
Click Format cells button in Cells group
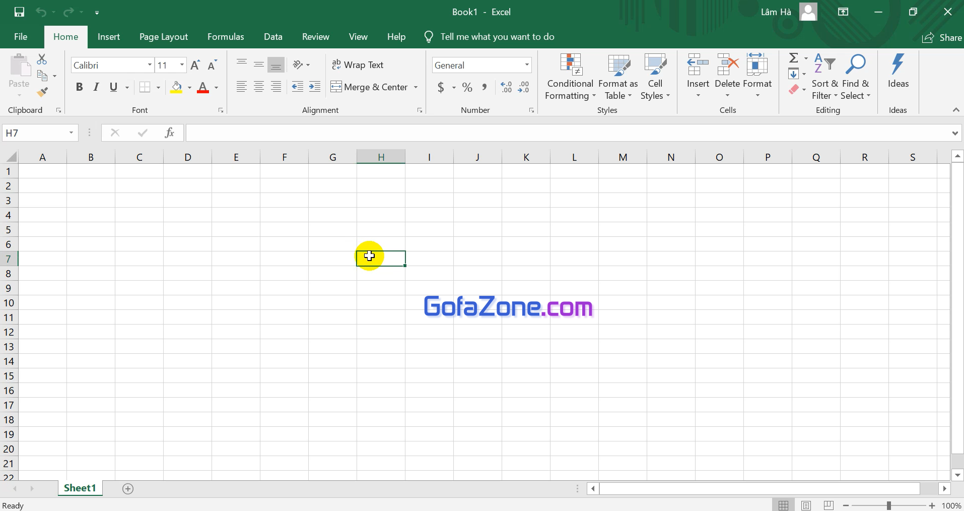(757, 76)
